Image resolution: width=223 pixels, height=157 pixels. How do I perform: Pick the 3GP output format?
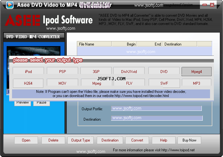tap(96, 71)
